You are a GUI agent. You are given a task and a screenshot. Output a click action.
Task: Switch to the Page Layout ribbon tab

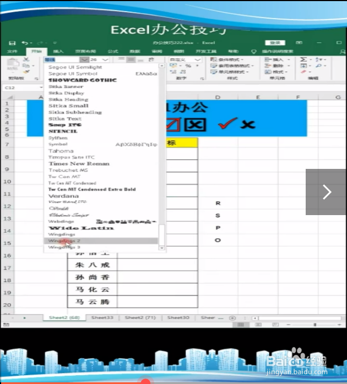tap(85, 51)
